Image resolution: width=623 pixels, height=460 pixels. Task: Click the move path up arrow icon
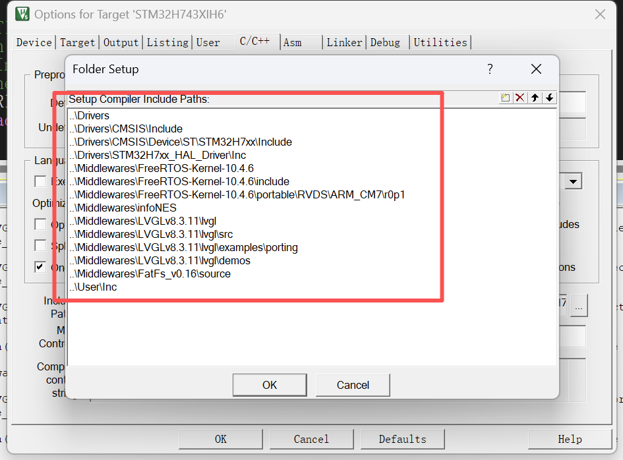click(x=536, y=98)
